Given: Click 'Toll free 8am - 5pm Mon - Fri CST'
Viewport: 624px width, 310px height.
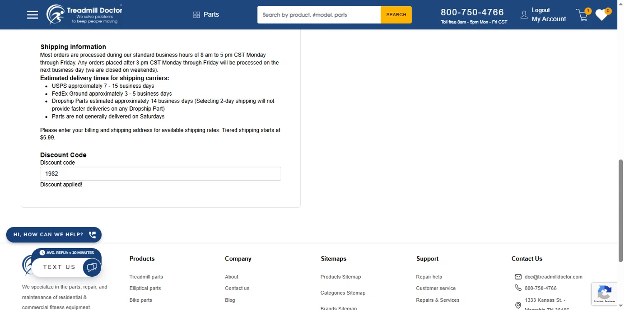Looking at the screenshot, I should pos(474,22).
